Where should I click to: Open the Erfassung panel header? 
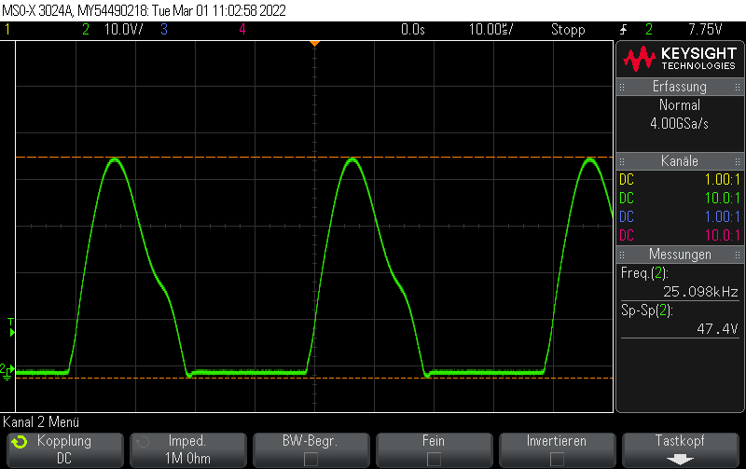point(680,87)
